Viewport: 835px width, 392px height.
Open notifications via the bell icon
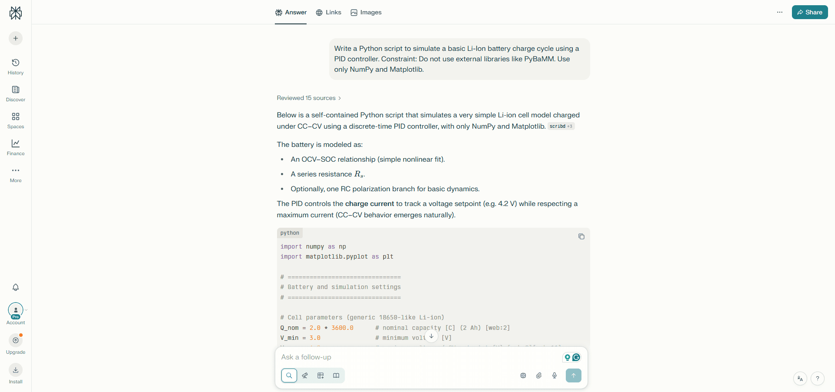[x=15, y=288]
